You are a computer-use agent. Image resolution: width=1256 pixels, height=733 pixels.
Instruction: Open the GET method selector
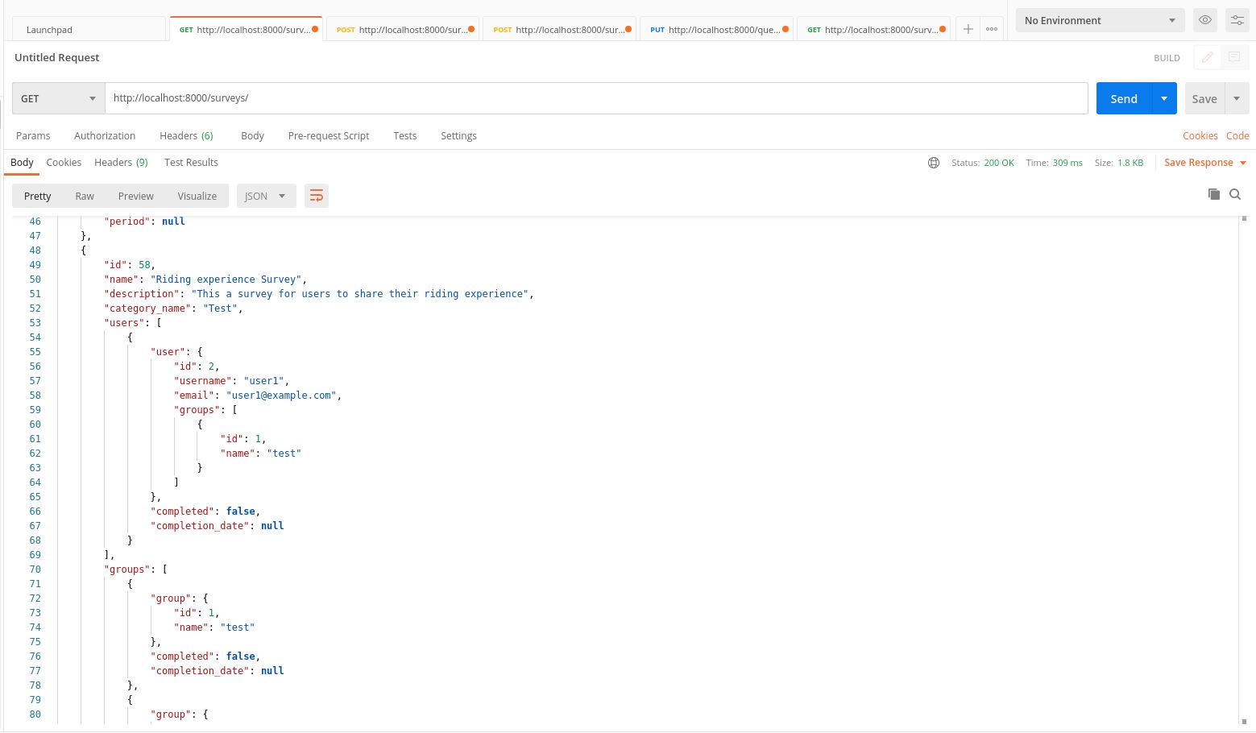tap(56, 97)
